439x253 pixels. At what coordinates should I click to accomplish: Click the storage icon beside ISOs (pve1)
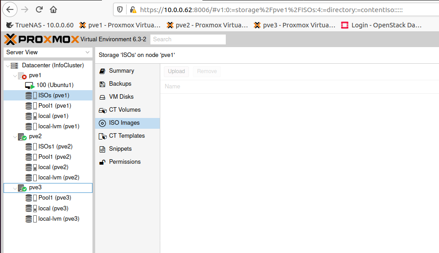pyautogui.click(x=31, y=96)
